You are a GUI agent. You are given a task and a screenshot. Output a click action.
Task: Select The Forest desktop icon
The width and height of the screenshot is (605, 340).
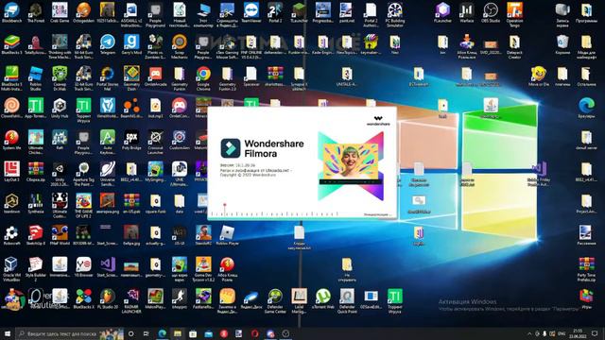point(36,12)
